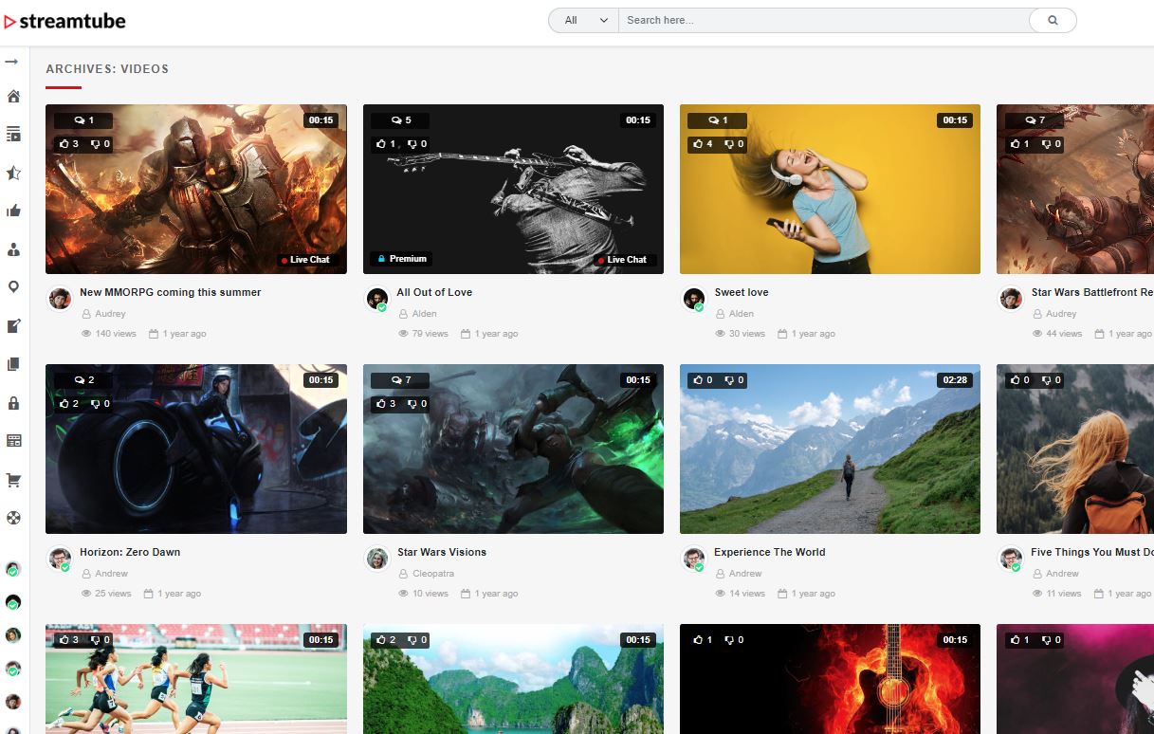Click the streamtube logo

pos(65,21)
